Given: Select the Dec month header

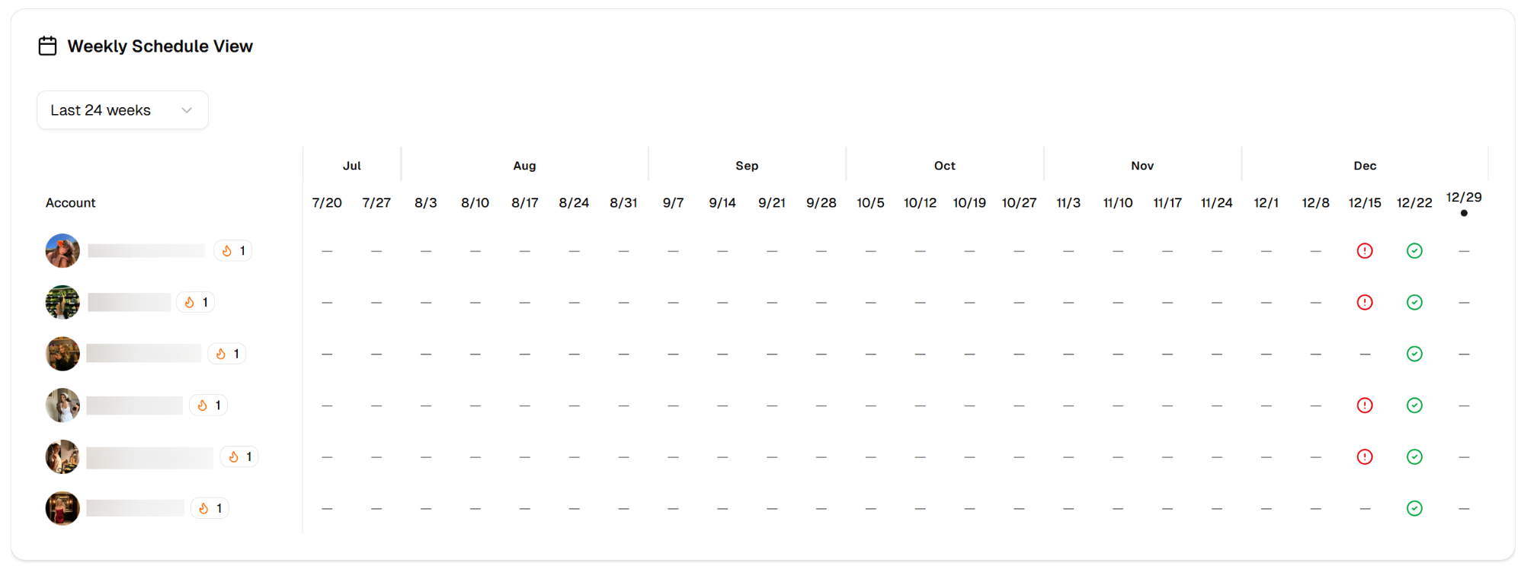Looking at the screenshot, I should point(1365,165).
